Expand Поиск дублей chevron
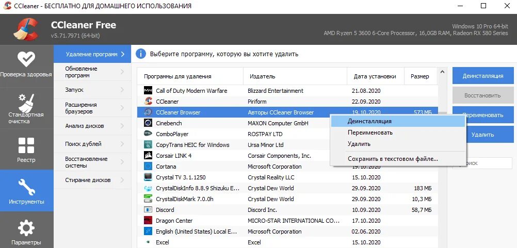This screenshot has width=517, height=248. [x=122, y=144]
